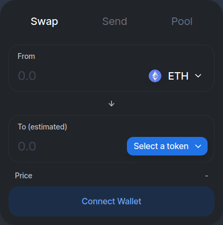223x225 pixels.
Task: Click the To (estimated) label
Action: [42, 127]
